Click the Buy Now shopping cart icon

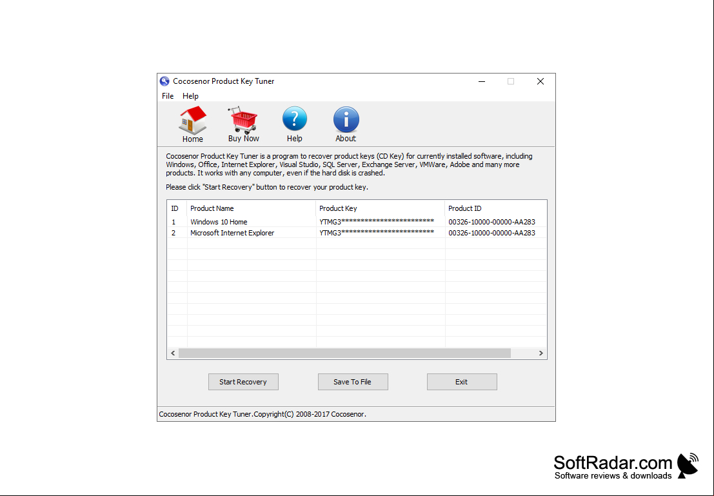coord(244,124)
